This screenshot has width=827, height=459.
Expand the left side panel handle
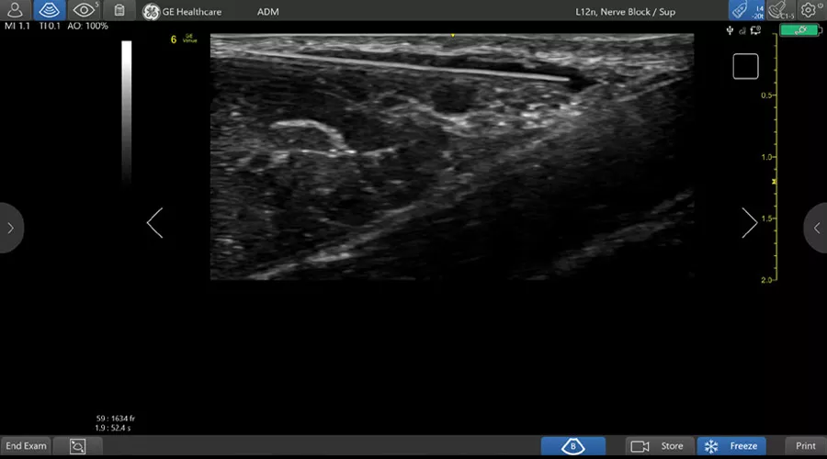(x=10, y=228)
